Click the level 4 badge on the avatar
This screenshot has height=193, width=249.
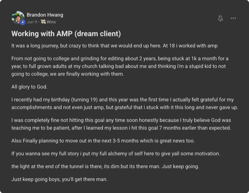[x=23, y=22]
